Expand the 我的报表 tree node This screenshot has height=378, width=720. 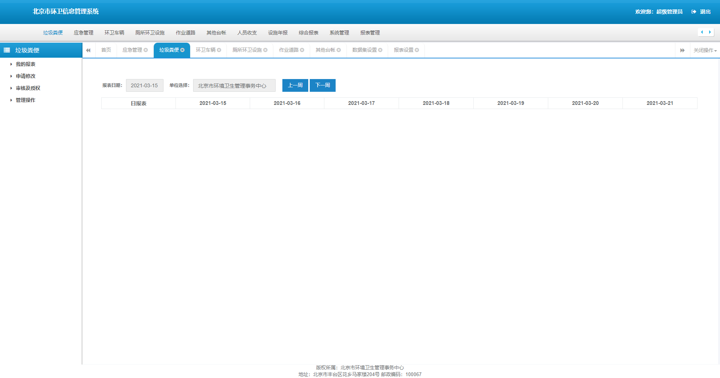(x=11, y=64)
